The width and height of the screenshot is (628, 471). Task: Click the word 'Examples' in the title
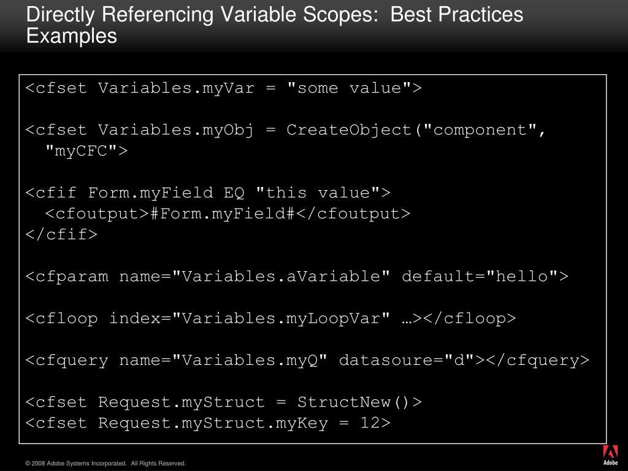point(72,36)
